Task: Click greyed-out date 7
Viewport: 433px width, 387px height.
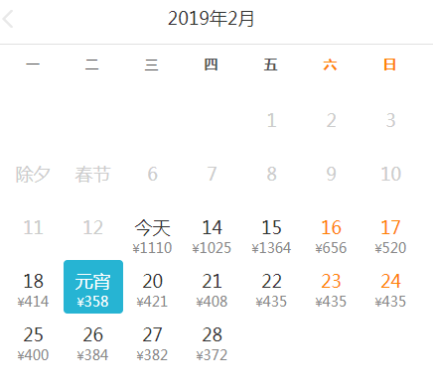Action: 212,174
